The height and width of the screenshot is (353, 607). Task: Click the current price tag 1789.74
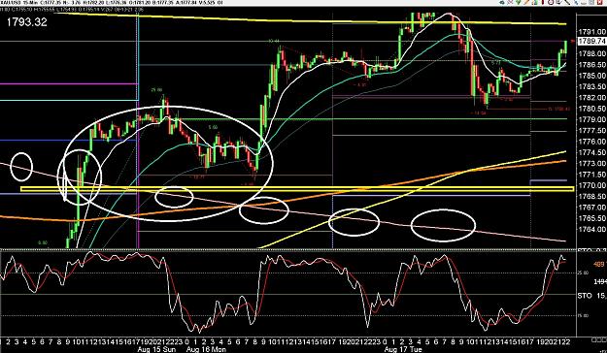pos(591,42)
